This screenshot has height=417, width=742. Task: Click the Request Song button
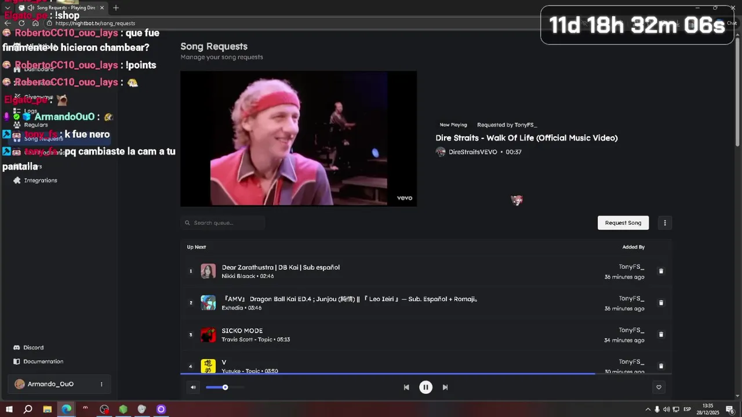click(623, 223)
